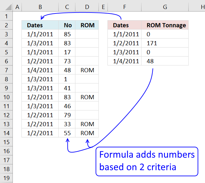Image resolution: width=205 pixels, height=183 pixels.
Task: Select cell B7 showing 1/4/2011
Action: pos(40,70)
